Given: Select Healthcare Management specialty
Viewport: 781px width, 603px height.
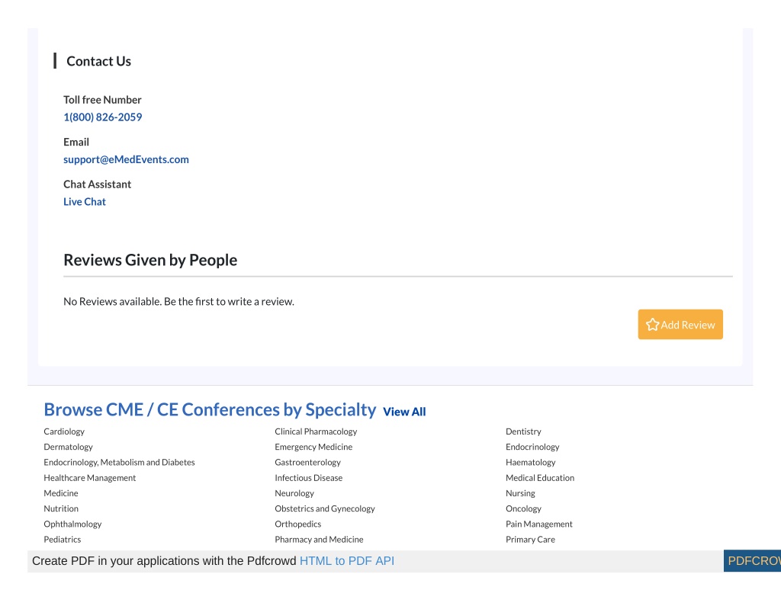Looking at the screenshot, I should click(x=90, y=478).
